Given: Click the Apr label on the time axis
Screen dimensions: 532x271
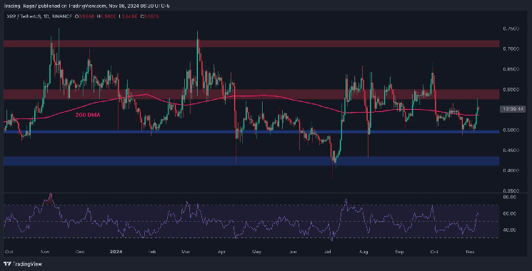Looking at the screenshot, I should 221,252.
